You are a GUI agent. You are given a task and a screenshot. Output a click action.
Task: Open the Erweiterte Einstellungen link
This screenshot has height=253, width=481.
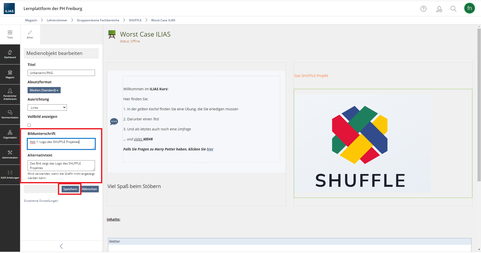[x=41, y=201]
